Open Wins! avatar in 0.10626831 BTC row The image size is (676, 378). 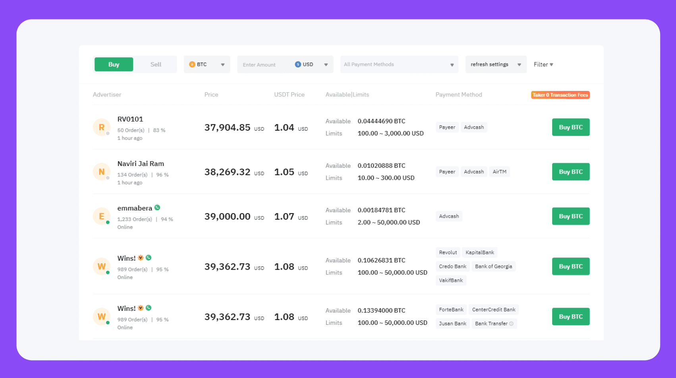102,266
